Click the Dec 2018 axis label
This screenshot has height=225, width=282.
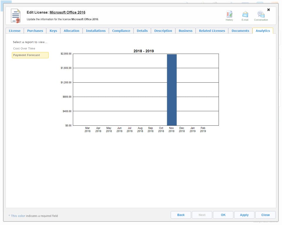tap(182, 129)
